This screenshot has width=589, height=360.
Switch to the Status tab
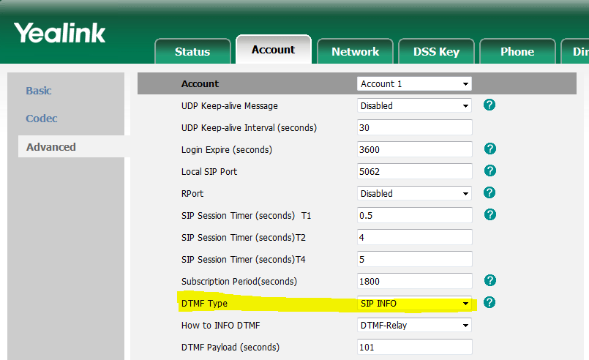(192, 51)
